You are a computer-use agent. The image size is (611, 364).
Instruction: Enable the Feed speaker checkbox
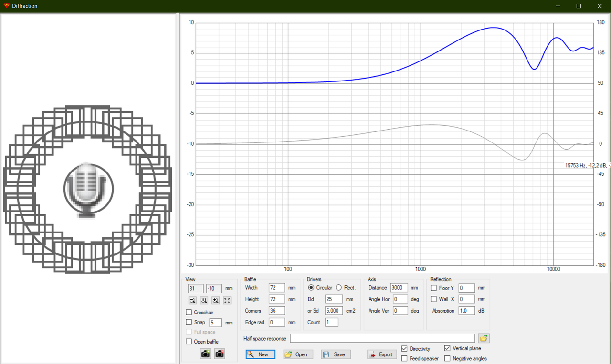tap(404, 358)
